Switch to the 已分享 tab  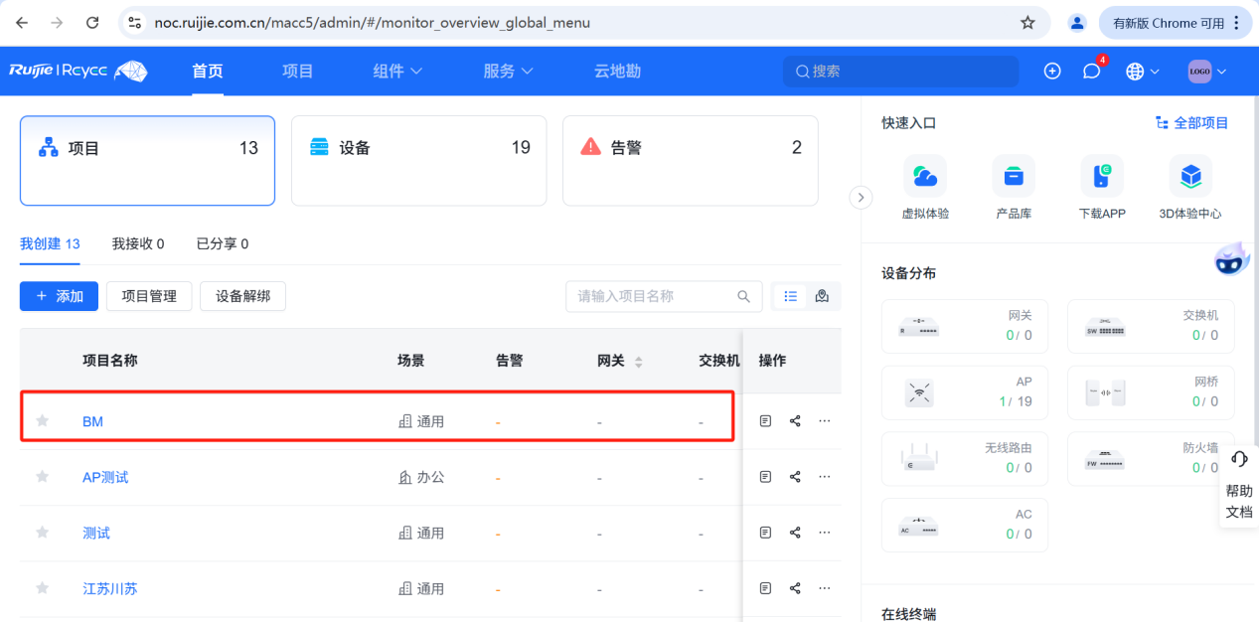click(x=221, y=243)
